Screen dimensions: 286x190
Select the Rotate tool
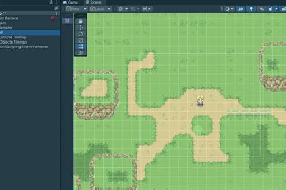pos(81,34)
